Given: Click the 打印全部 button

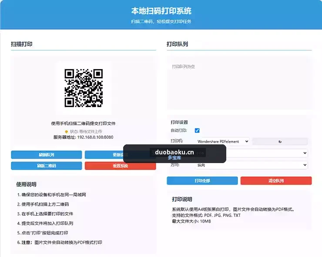Looking at the screenshot, I should [202, 180].
